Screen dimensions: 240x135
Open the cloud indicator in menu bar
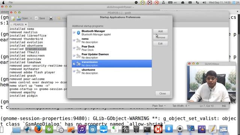(x=183, y=3)
